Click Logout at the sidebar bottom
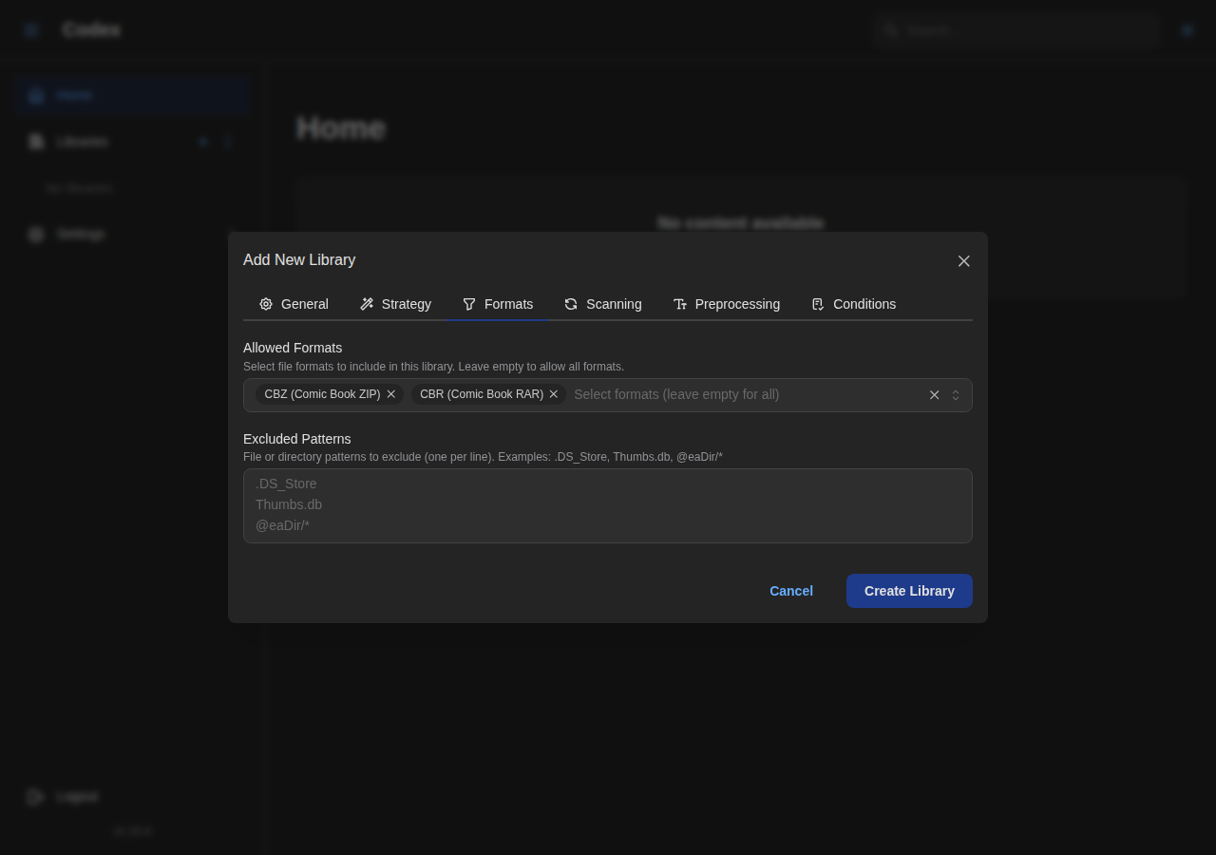This screenshot has height=855, width=1216. pyautogui.click(x=76, y=796)
